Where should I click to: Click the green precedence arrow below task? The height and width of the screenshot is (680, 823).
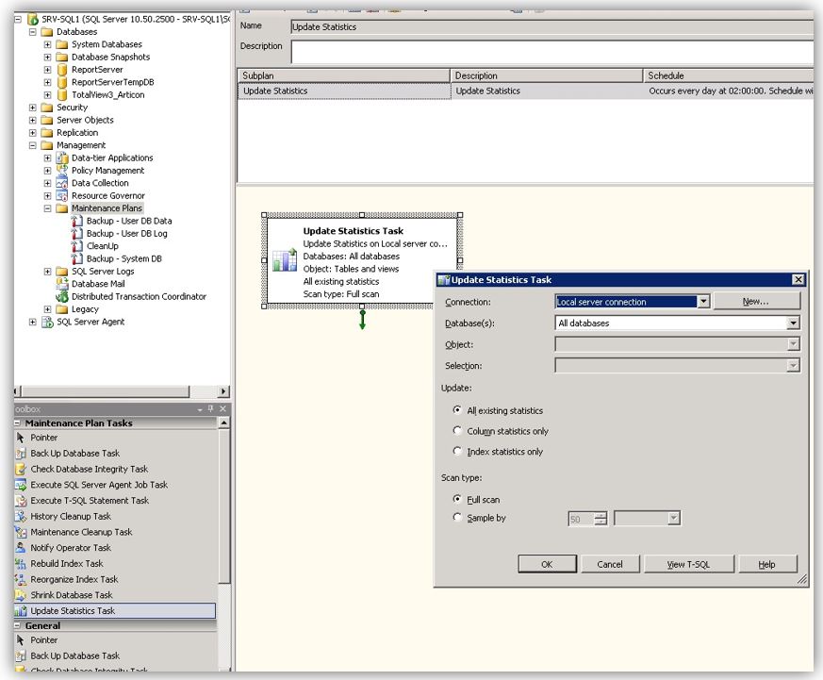(x=362, y=320)
